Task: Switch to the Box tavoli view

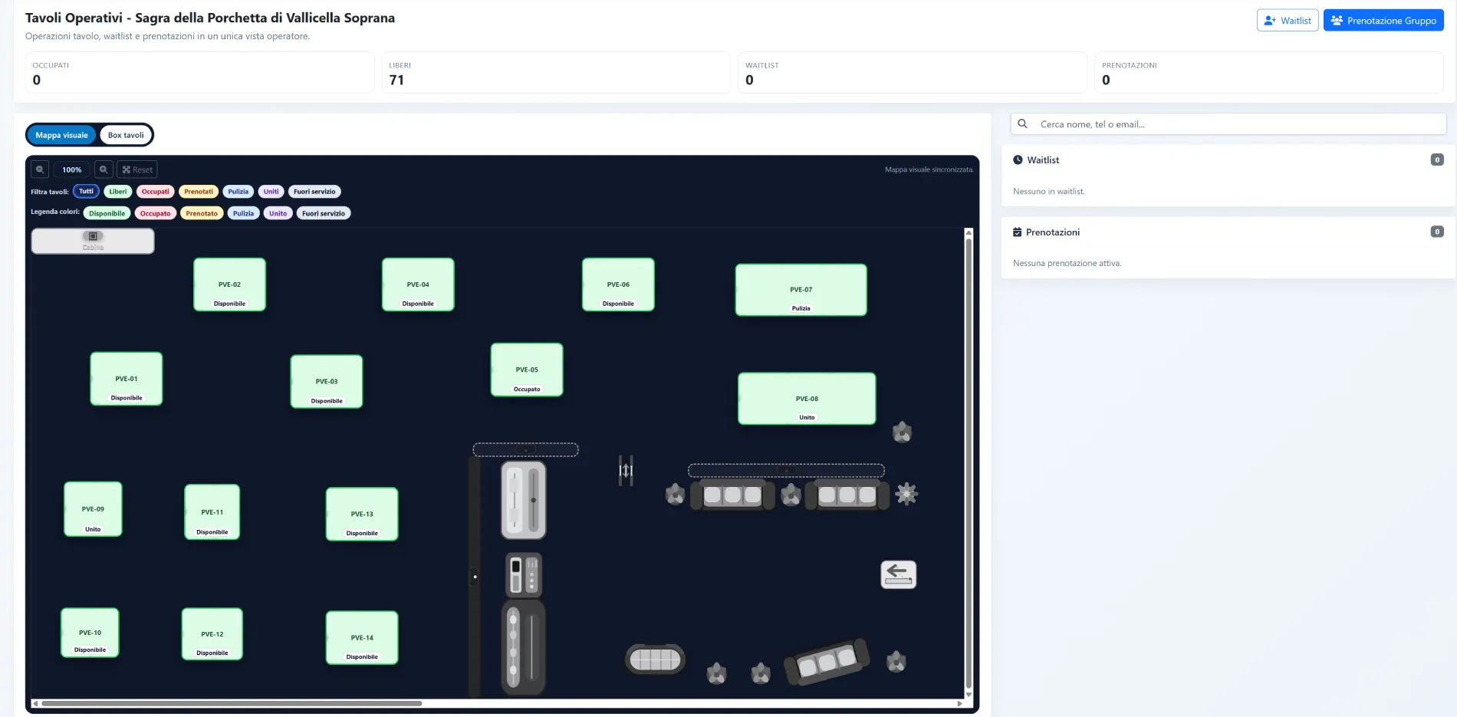Action: (126, 135)
